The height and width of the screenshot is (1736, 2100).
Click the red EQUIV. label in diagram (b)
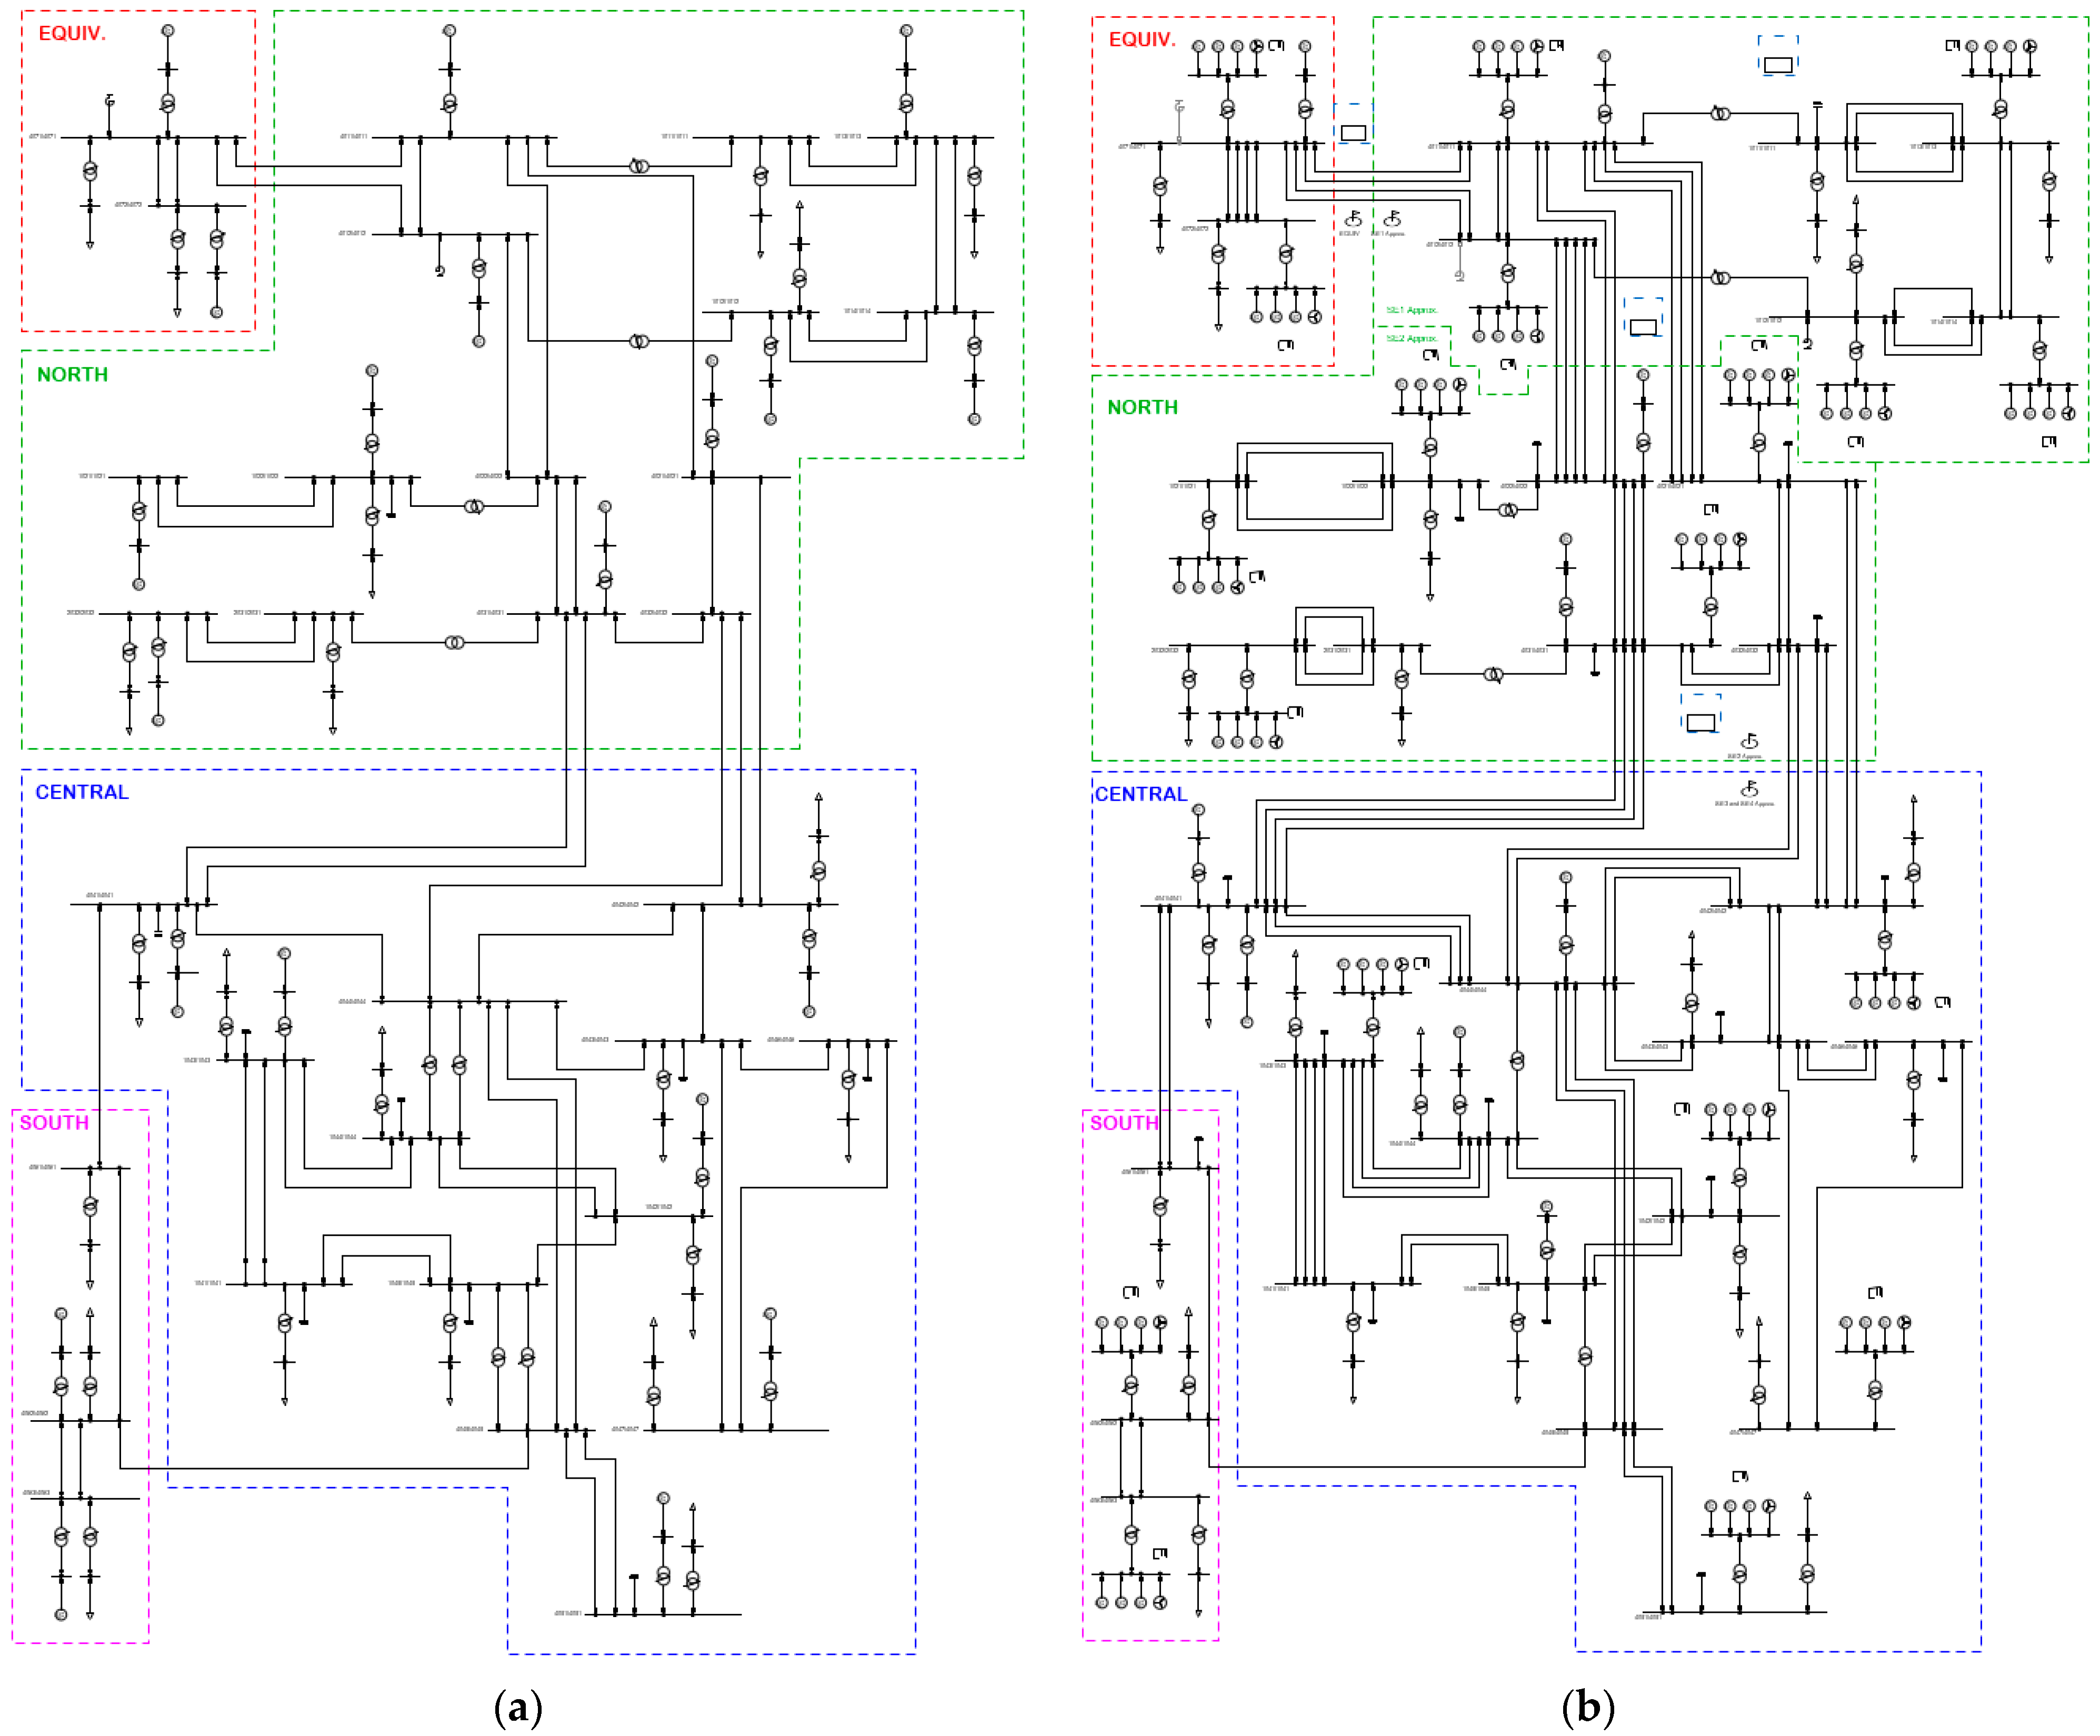[1142, 40]
